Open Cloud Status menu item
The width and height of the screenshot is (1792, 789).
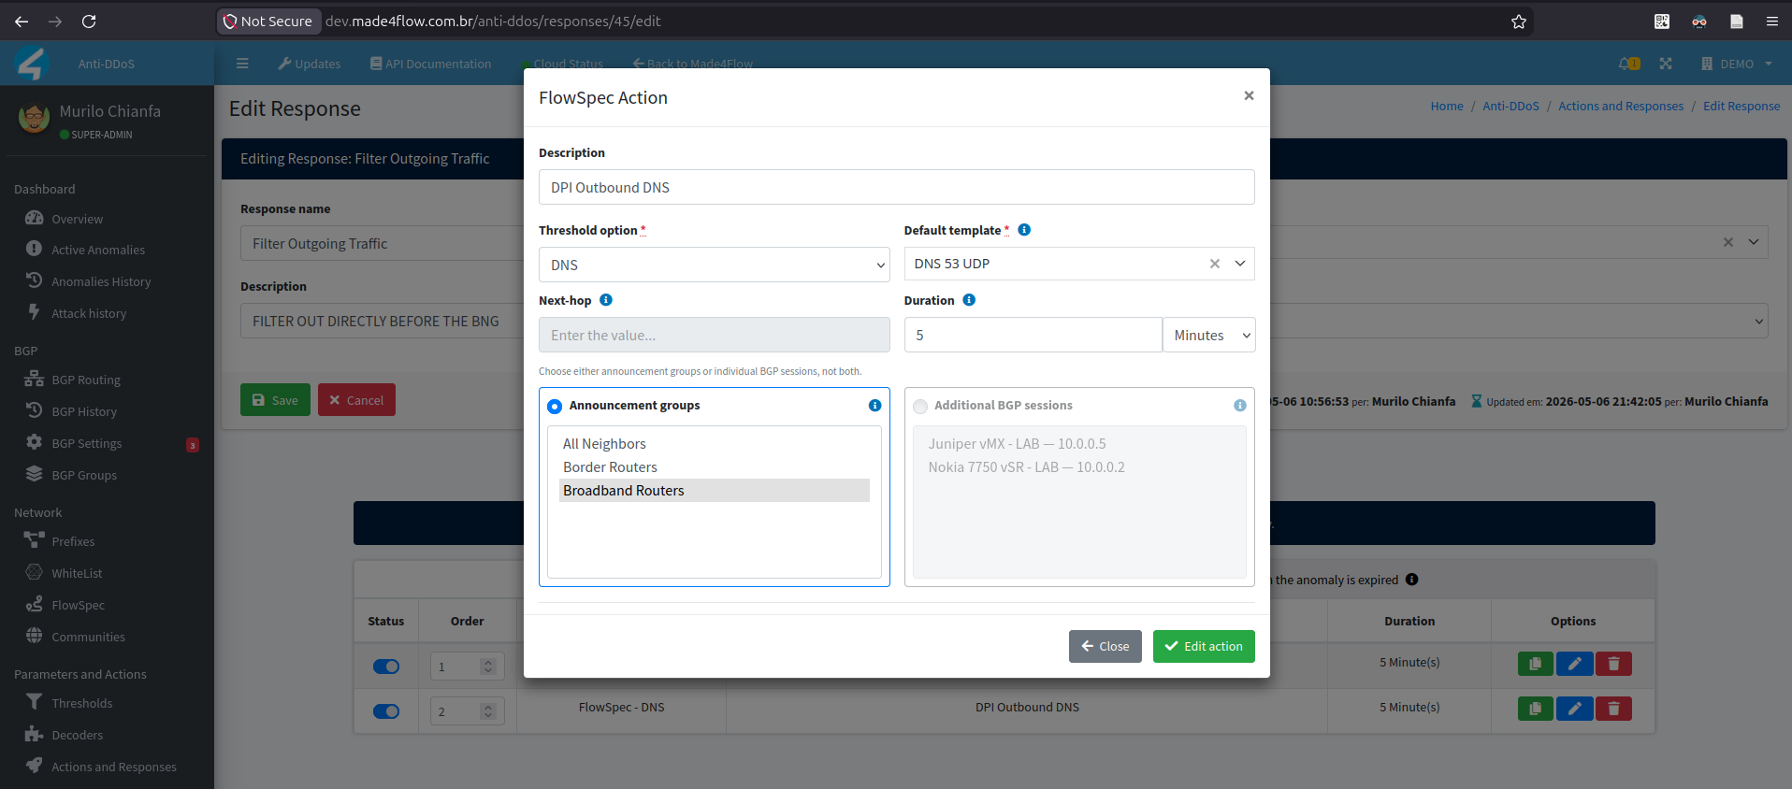pos(562,64)
